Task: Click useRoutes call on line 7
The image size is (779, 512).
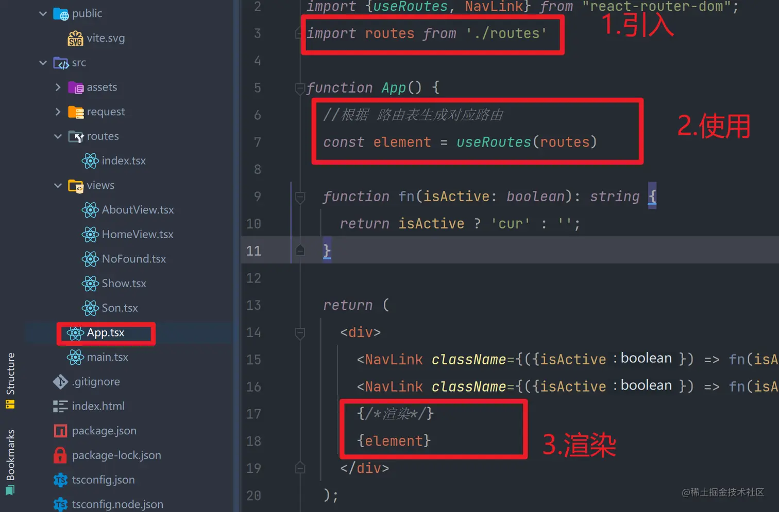Action: [x=494, y=142]
